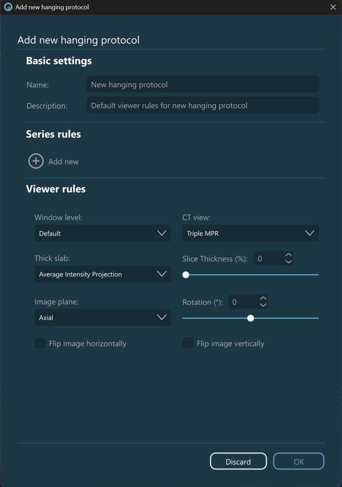Screen dimensions: 342x487
Task: Decrease Rotation value with down arrow
Action: pyautogui.click(x=263, y=305)
